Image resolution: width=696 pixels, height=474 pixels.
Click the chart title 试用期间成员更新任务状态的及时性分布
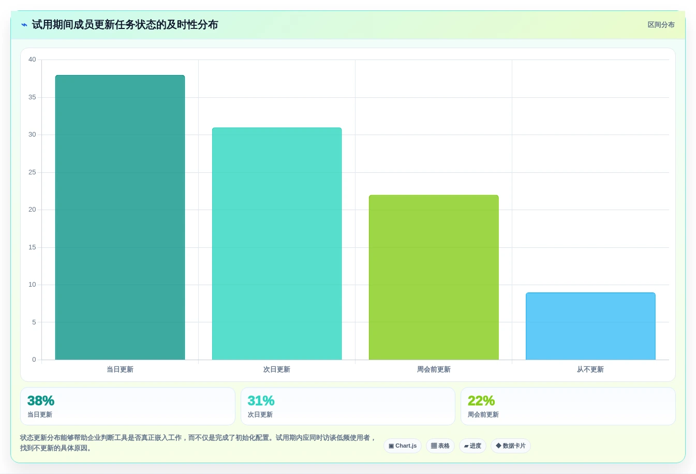pos(125,25)
